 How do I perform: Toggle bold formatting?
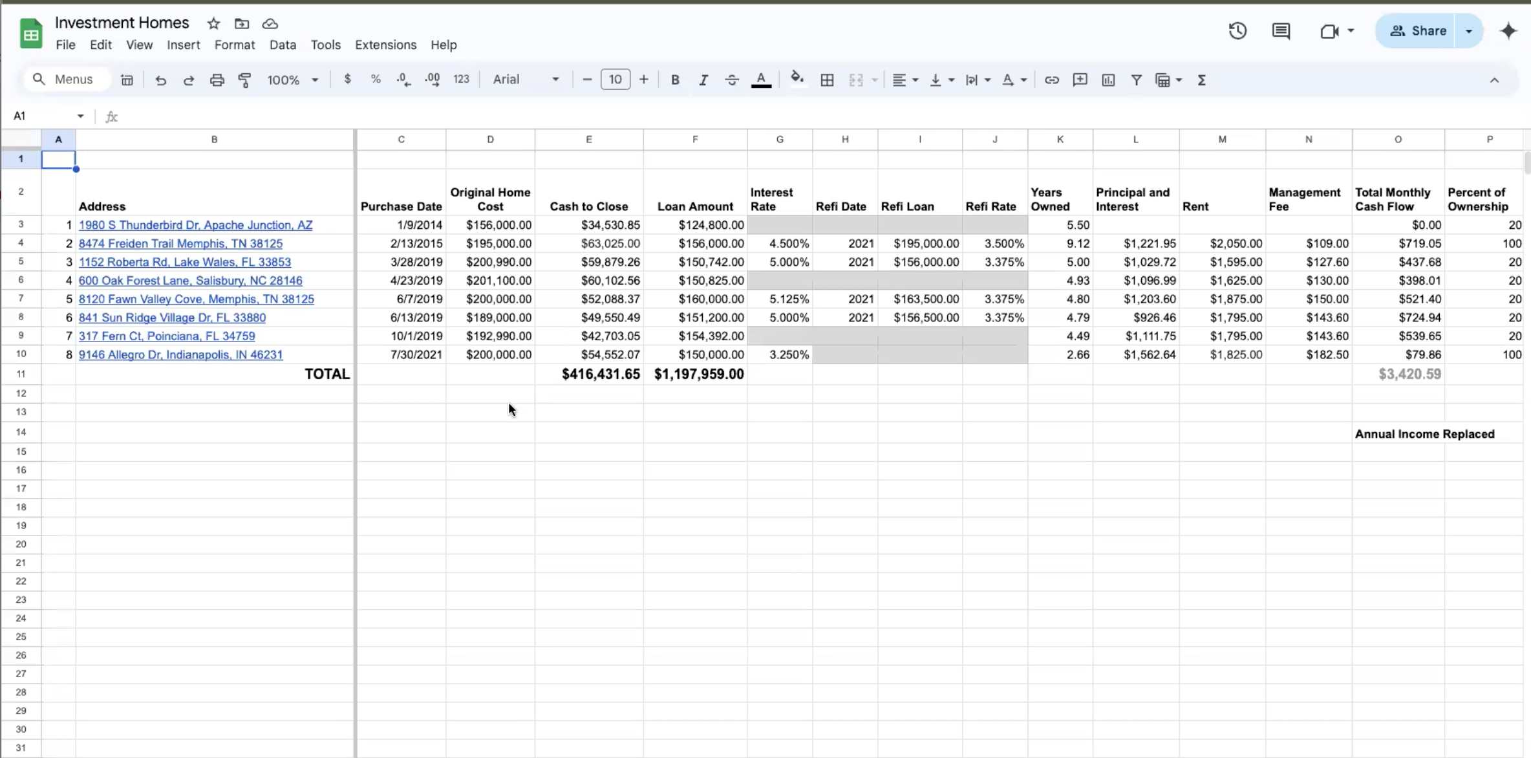675,80
